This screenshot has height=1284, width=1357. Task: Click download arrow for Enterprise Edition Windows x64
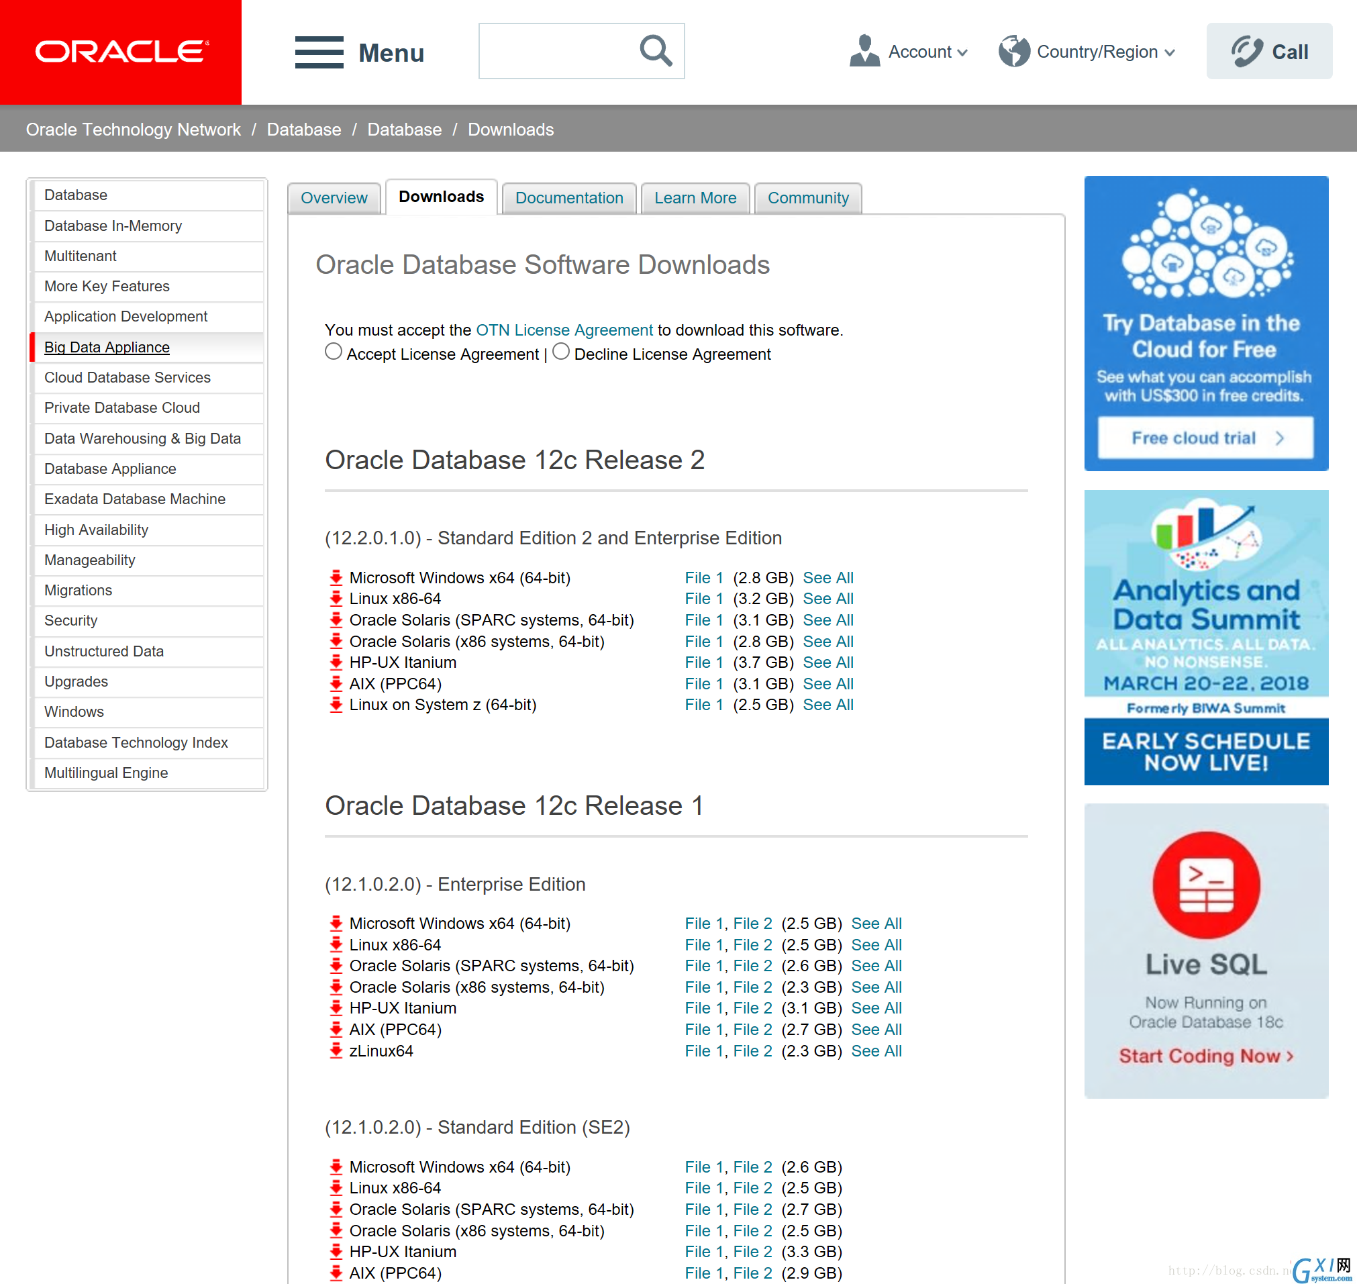pos(336,924)
